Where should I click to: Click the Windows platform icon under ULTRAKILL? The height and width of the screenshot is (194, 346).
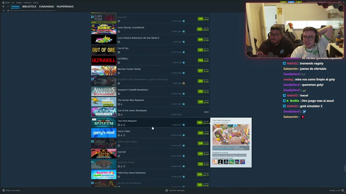click(x=119, y=63)
